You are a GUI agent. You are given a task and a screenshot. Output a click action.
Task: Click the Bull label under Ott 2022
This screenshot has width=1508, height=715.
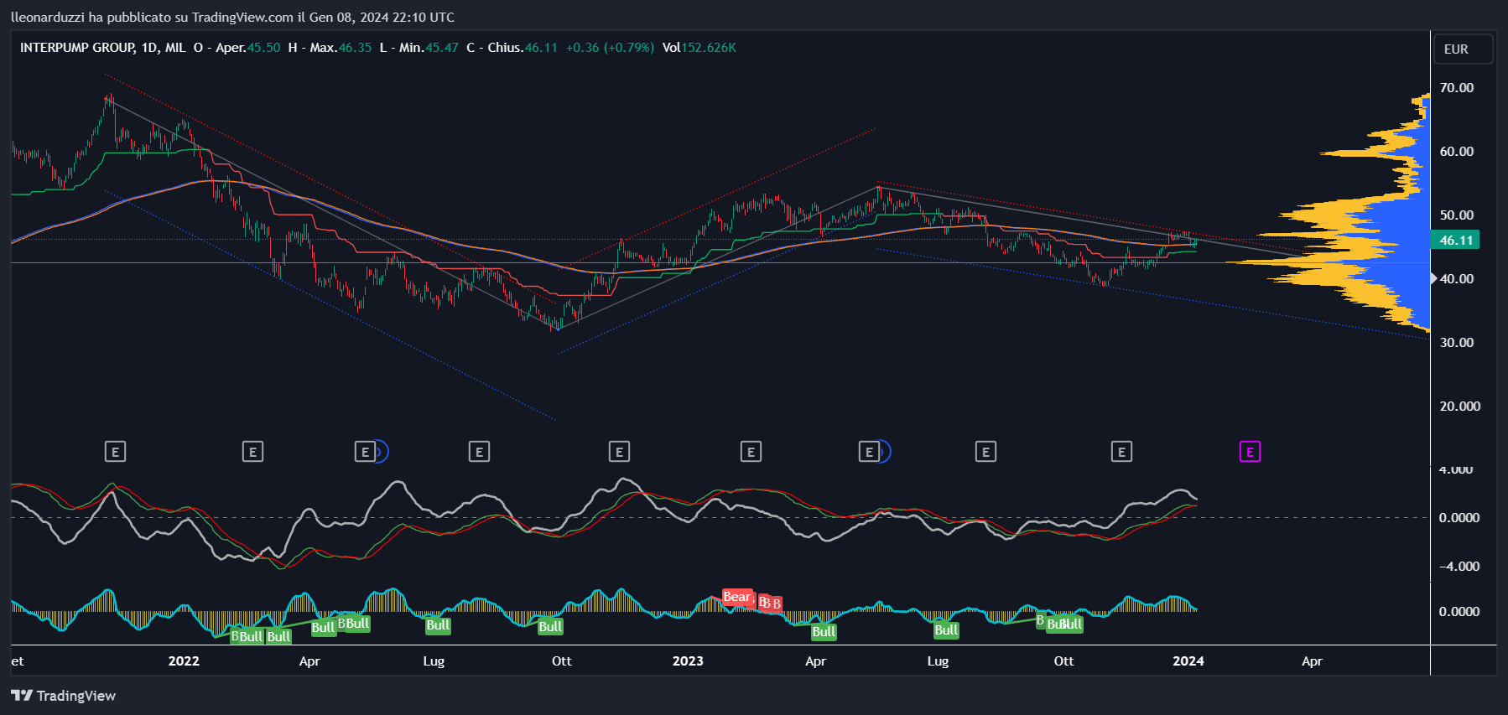550,626
